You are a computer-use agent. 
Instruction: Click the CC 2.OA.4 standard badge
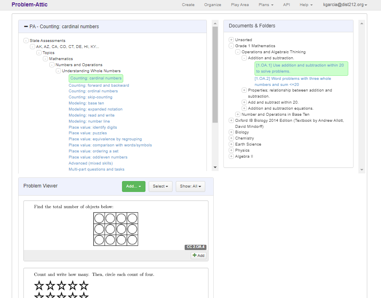tap(196, 247)
